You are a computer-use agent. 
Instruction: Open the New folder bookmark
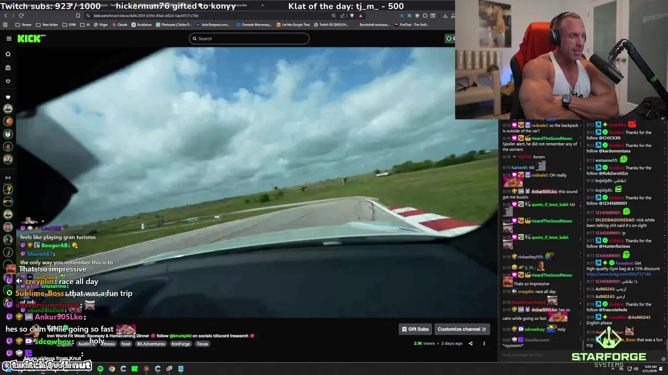pyautogui.click(x=47, y=24)
